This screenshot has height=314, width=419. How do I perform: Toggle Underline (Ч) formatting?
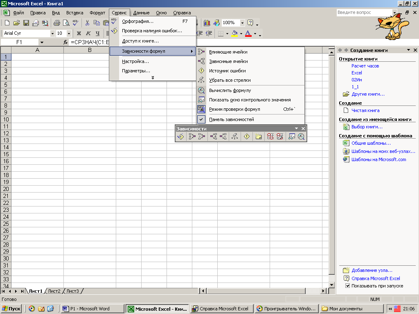coord(97,34)
